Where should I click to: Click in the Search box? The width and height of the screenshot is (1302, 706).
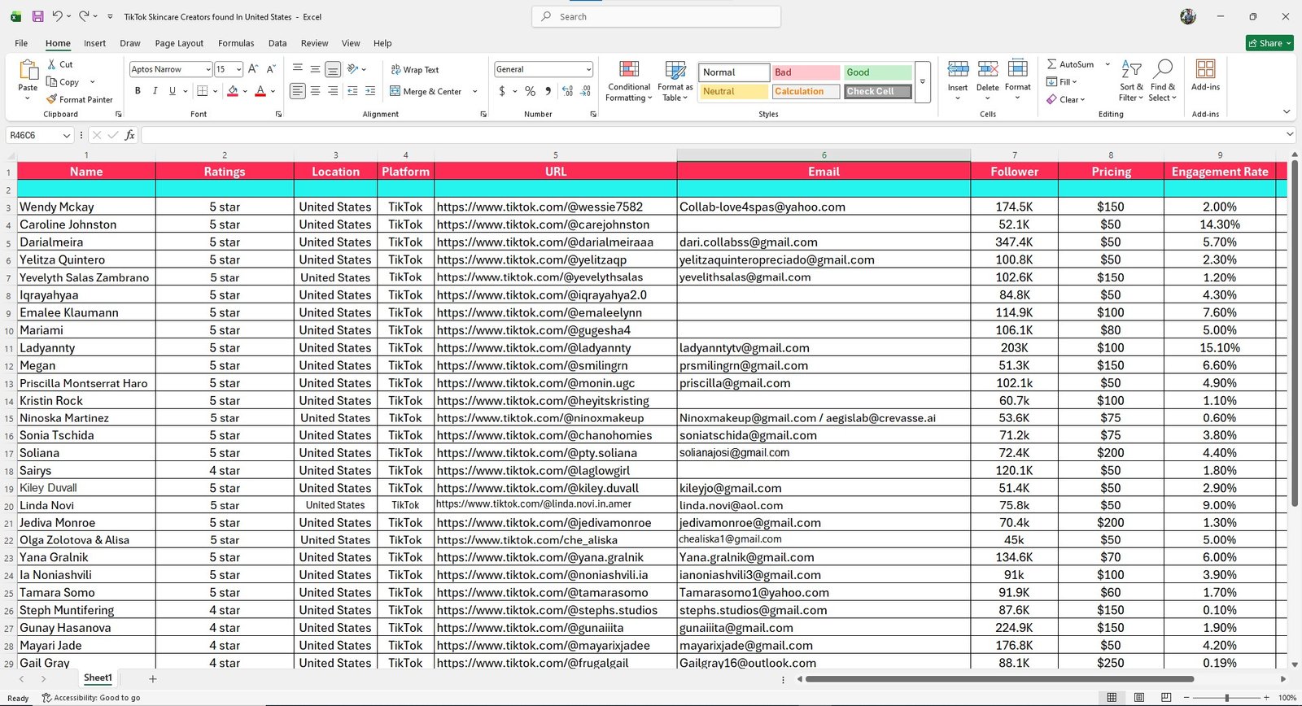pos(656,16)
